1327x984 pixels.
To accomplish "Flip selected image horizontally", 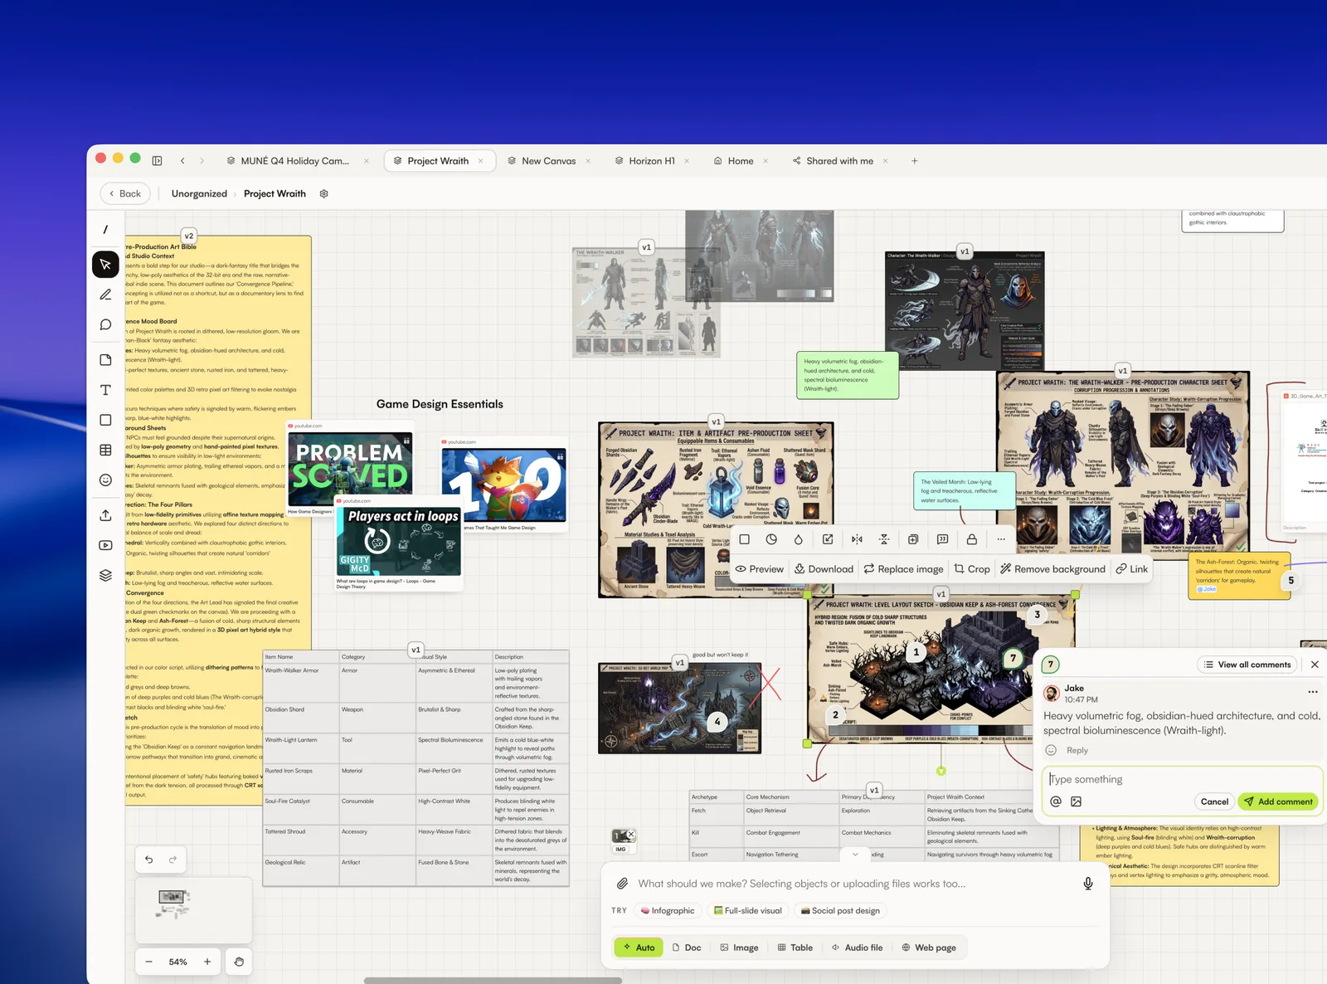I will pos(857,539).
